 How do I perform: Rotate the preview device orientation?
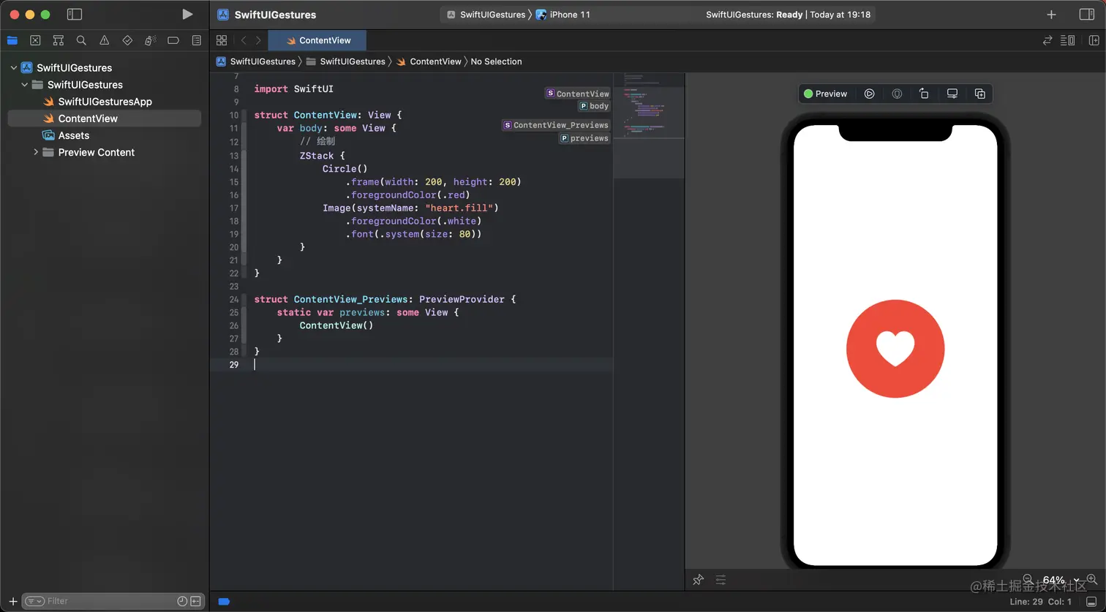tap(924, 94)
